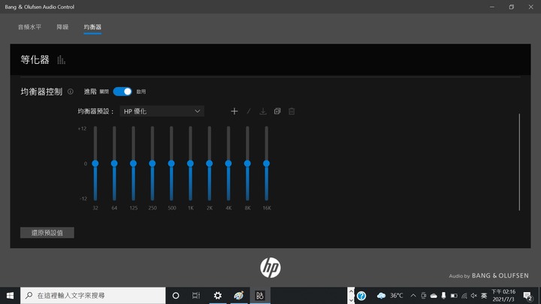The image size is (541, 304).
Task: Minimize the Bang & Olufsen window
Action: 492,7
